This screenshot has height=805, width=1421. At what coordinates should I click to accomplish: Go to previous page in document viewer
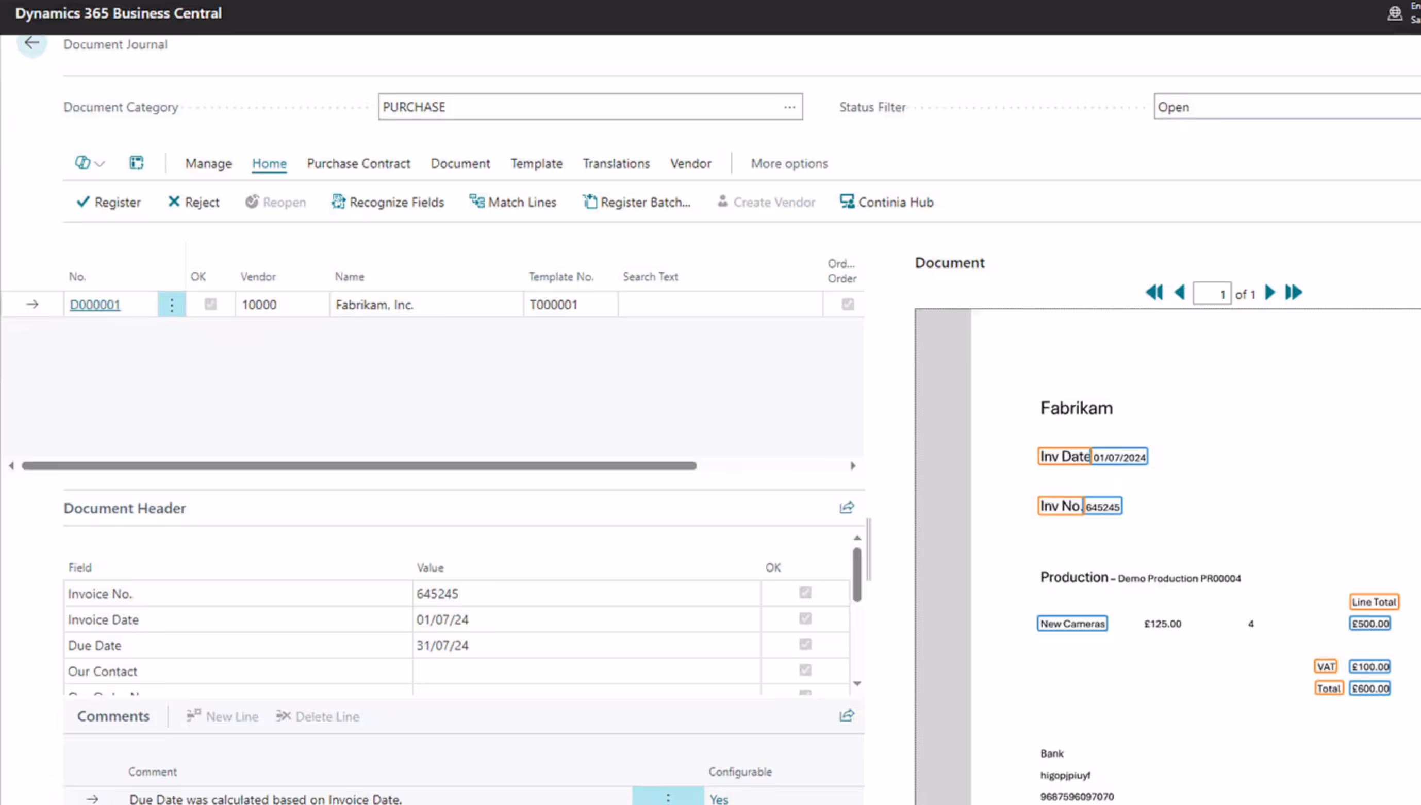coord(1179,293)
